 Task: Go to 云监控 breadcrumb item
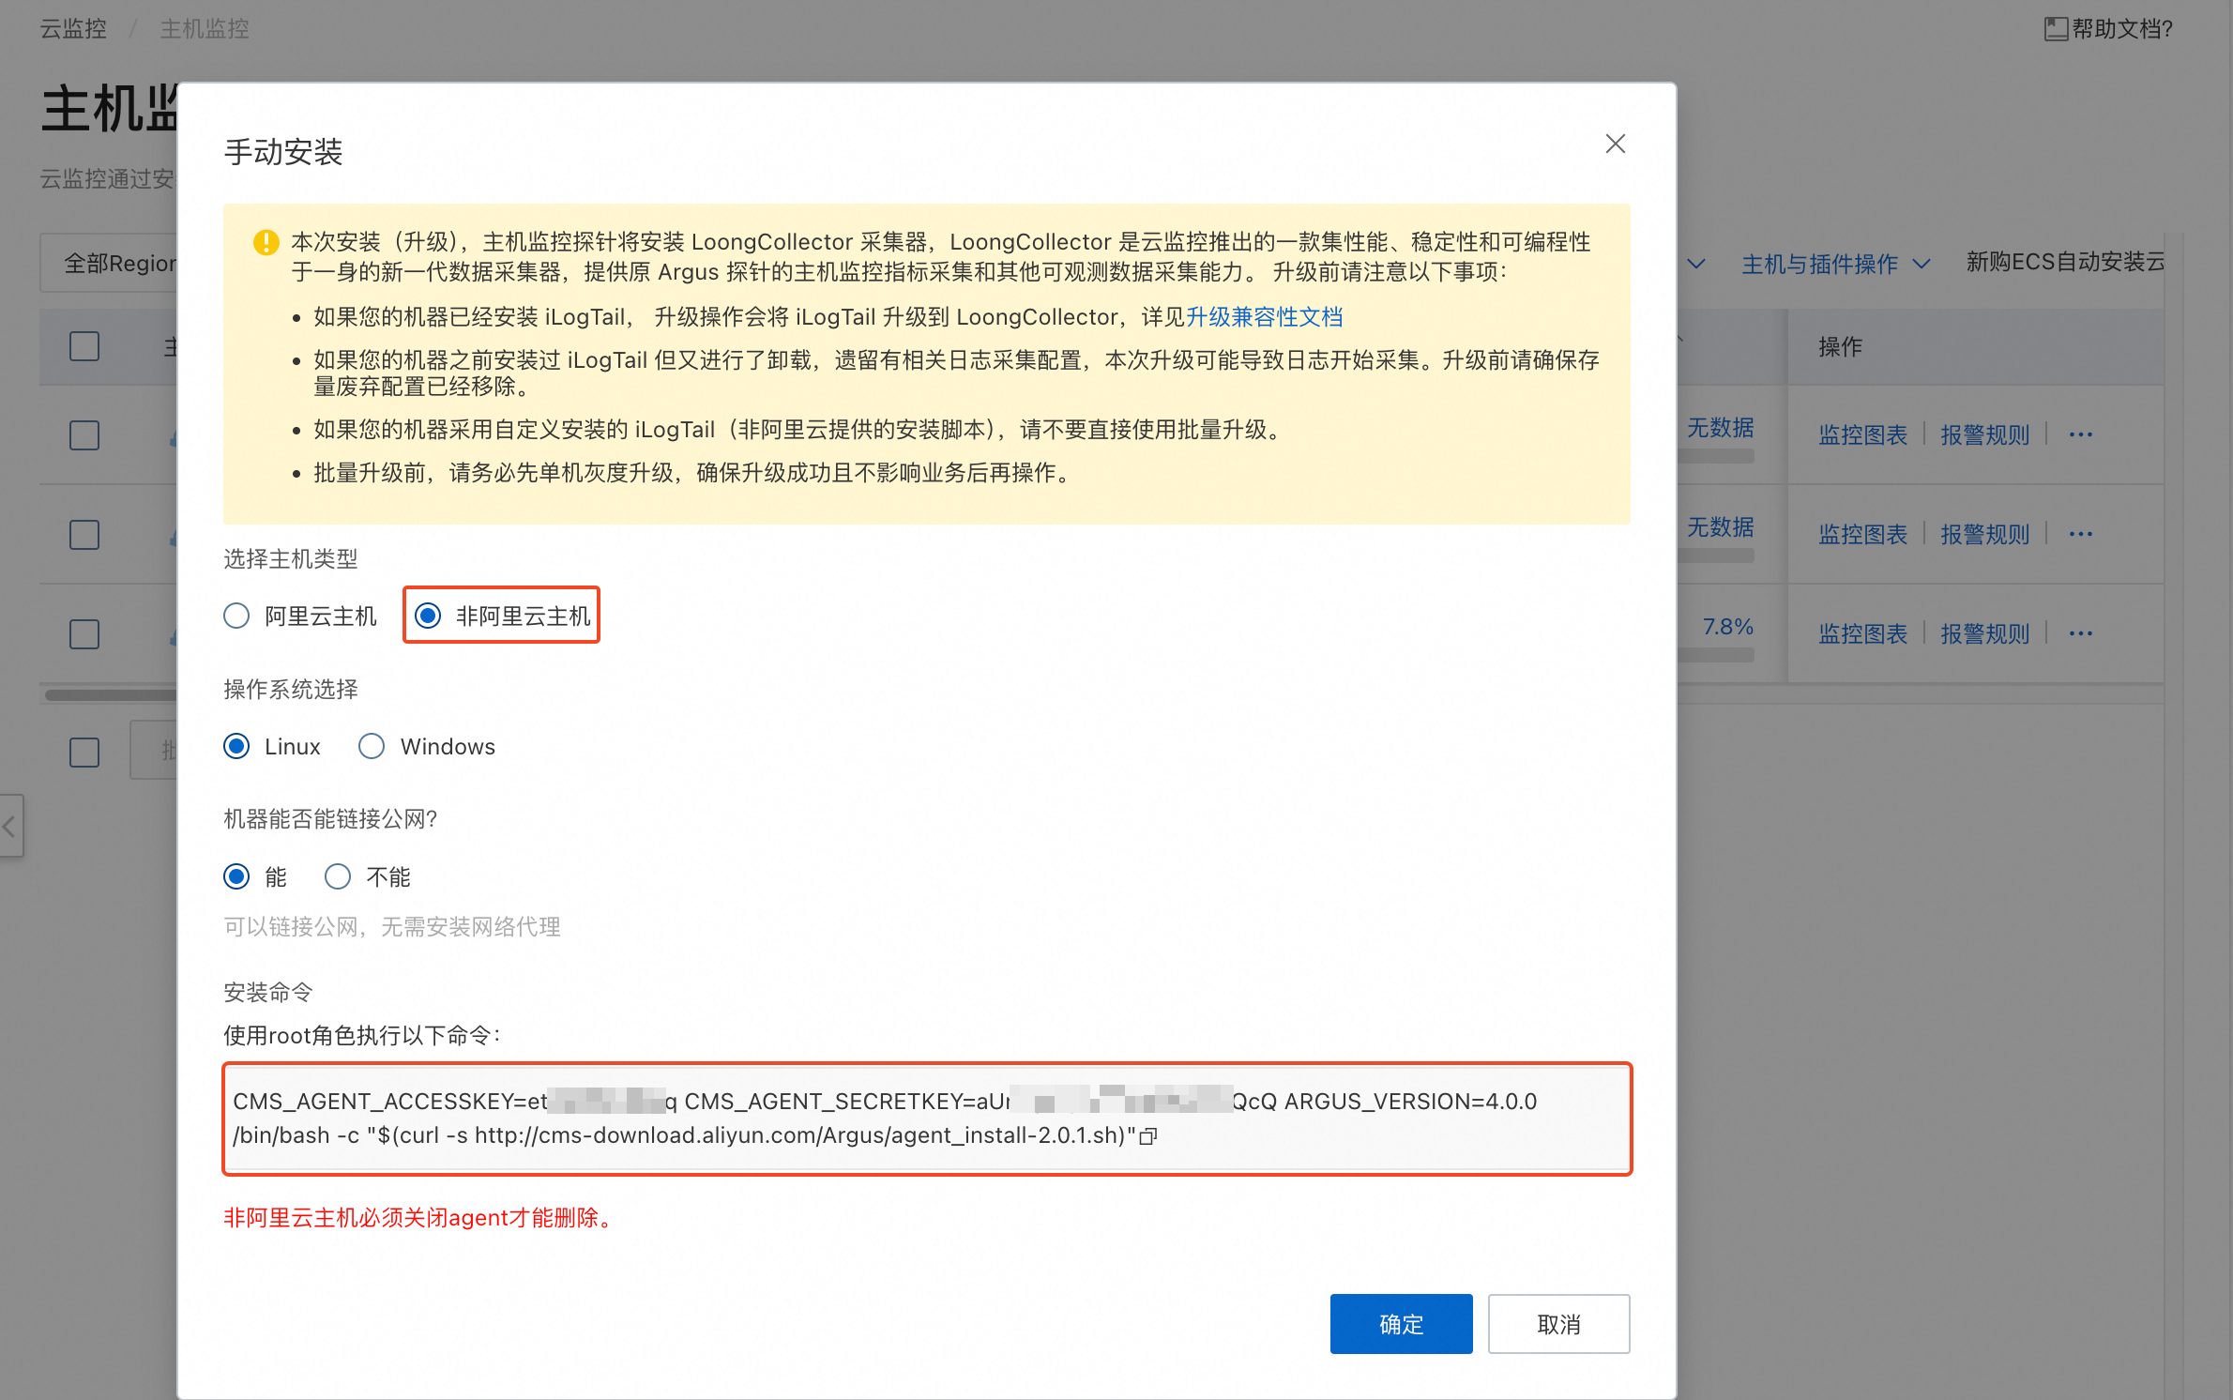click(x=73, y=29)
